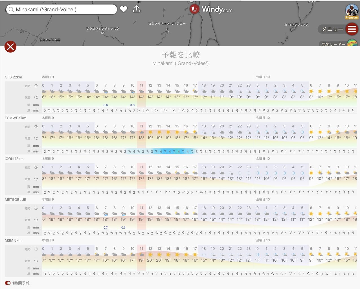Select the GFS 22km model label
Screen dimensions: 360x289
point(13,77)
